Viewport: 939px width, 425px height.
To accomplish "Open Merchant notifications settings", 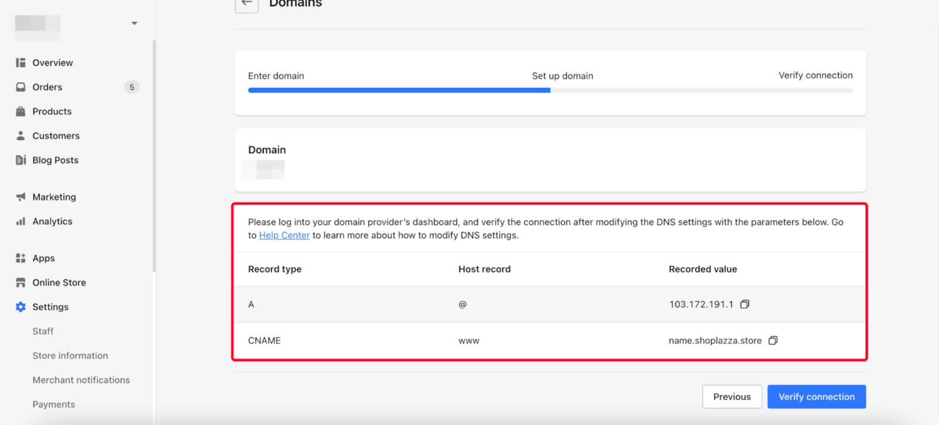I will pyautogui.click(x=81, y=380).
